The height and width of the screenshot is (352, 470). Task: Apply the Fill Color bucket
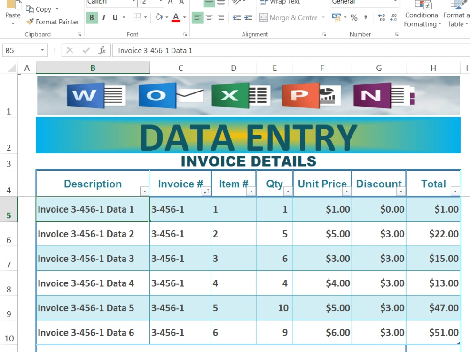[x=159, y=17]
